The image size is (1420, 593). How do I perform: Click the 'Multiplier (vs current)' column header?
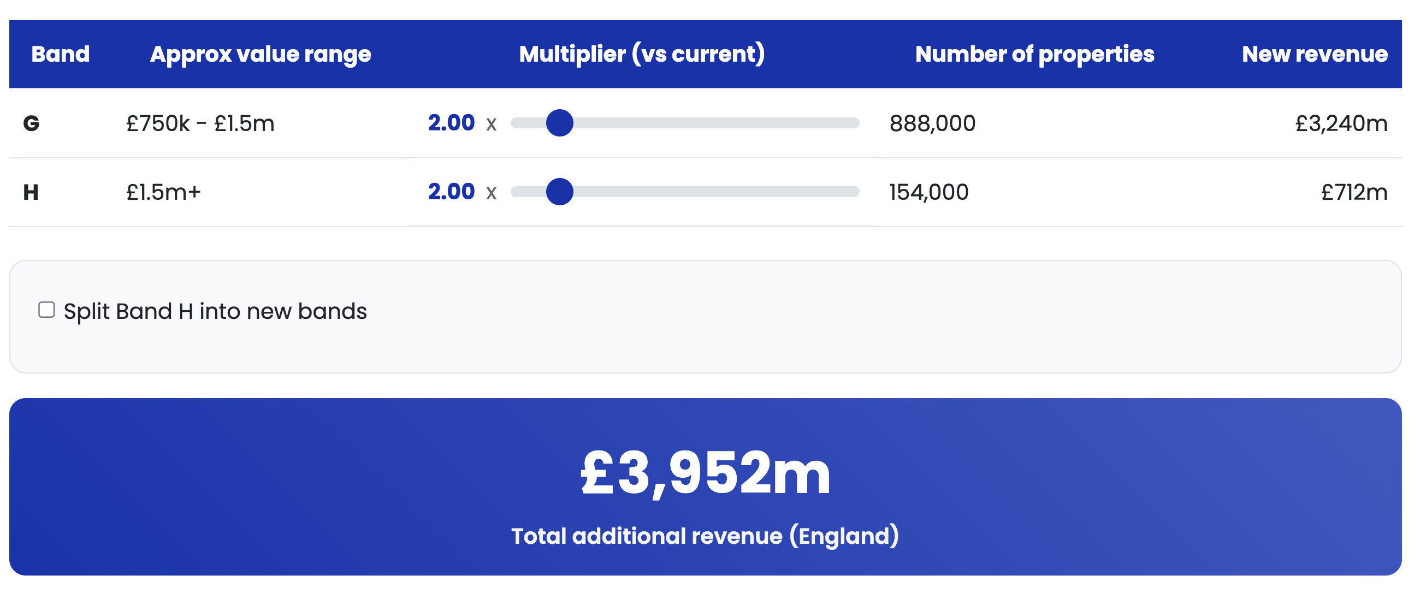(x=642, y=54)
